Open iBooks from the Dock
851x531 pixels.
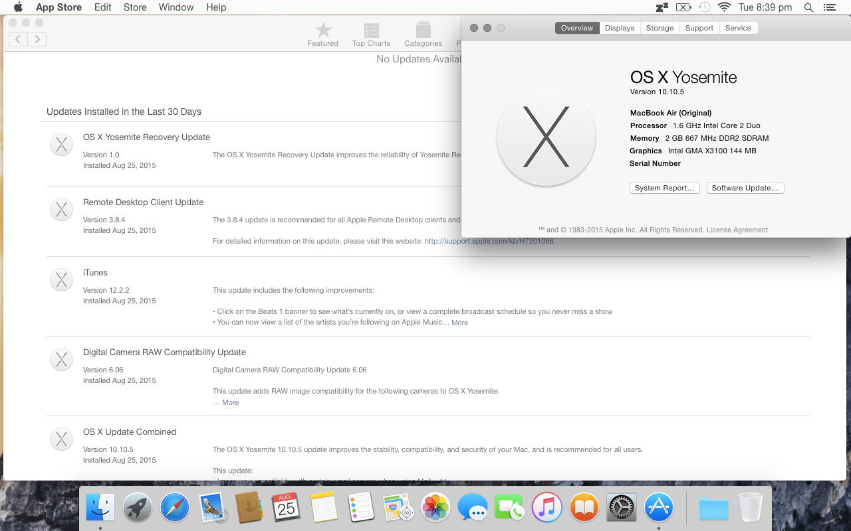pos(584,508)
